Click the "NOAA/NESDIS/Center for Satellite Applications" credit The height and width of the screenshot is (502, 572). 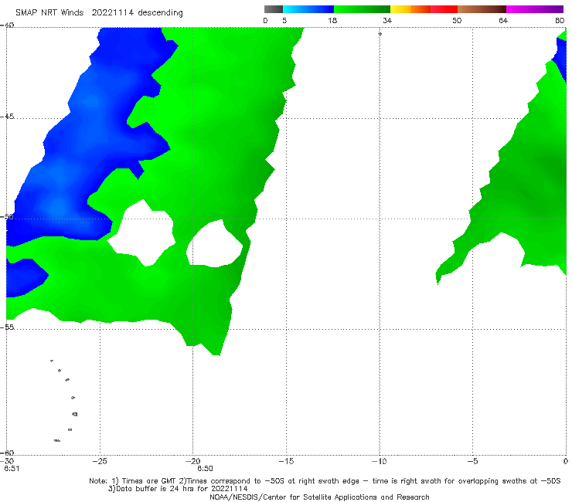coord(319,497)
